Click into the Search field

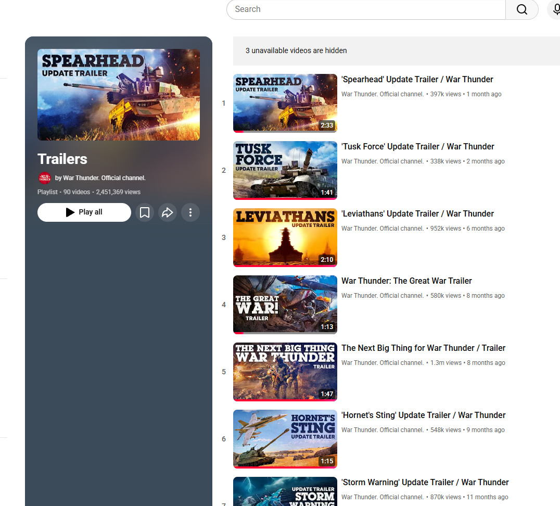364,9
